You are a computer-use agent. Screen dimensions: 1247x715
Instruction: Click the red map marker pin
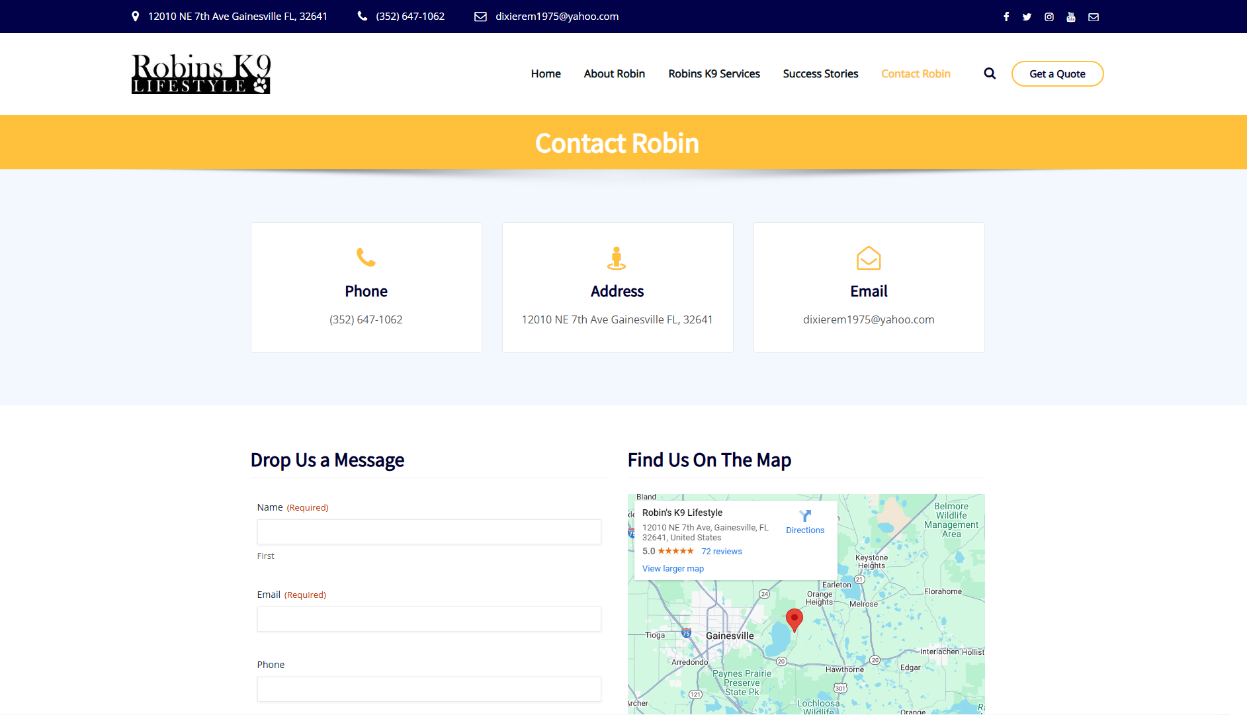point(795,620)
